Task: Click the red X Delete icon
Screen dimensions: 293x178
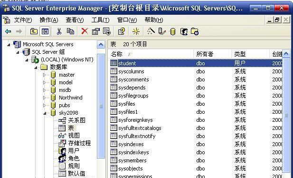Action: click(85, 31)
